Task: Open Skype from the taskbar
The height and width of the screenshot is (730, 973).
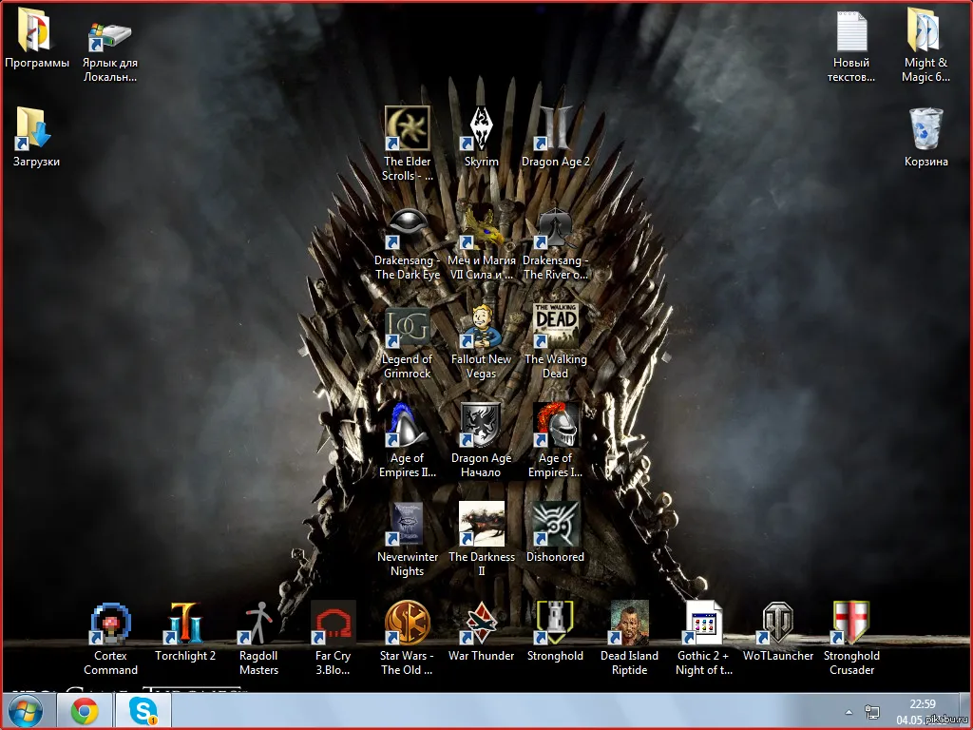Action: click(x=143, y=711)
